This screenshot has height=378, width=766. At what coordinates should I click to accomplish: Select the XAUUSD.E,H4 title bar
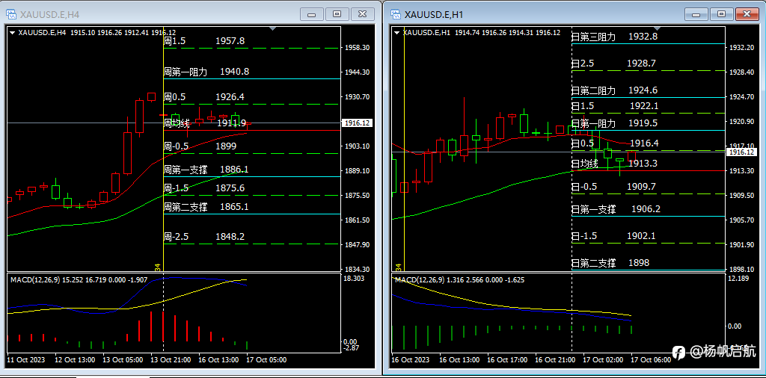tap(191, 14)
